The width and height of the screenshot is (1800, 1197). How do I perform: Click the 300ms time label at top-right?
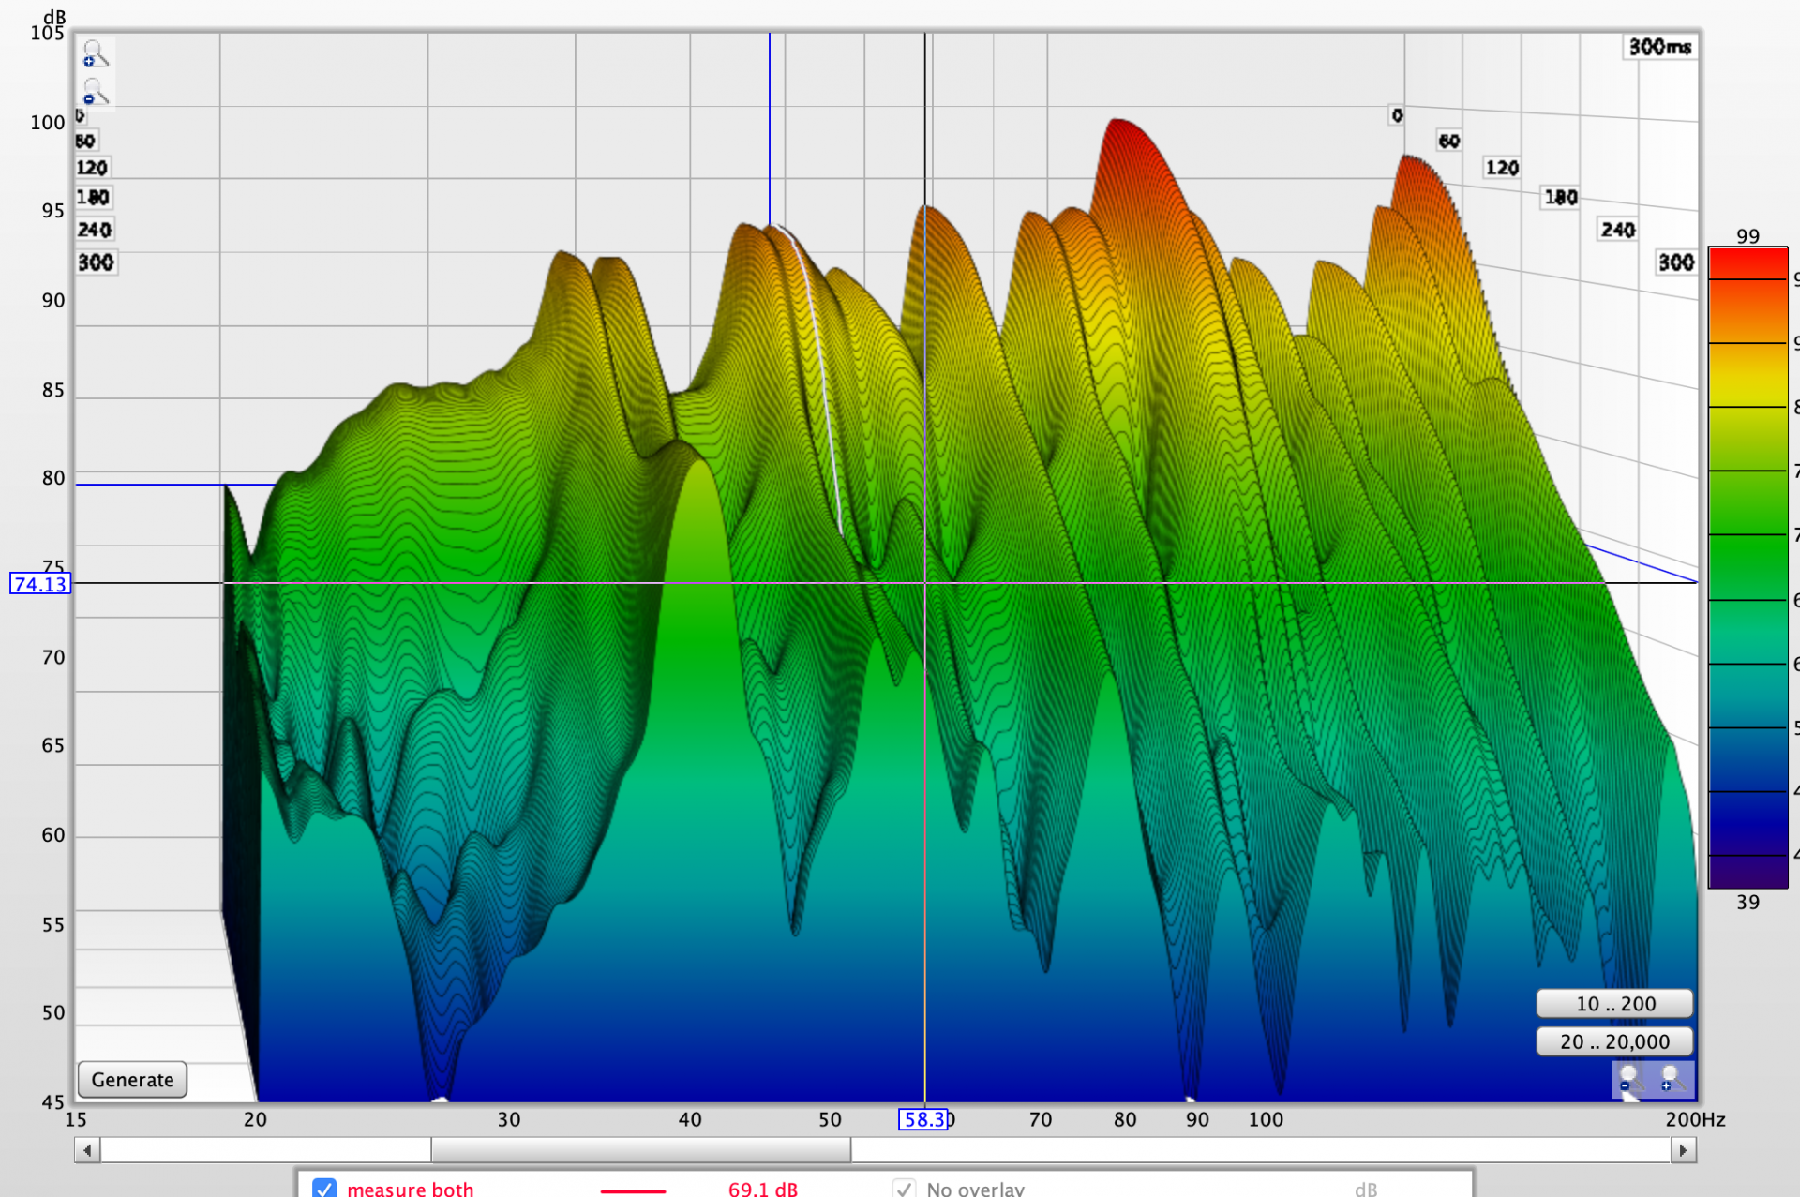click(x=1659, y=47)
